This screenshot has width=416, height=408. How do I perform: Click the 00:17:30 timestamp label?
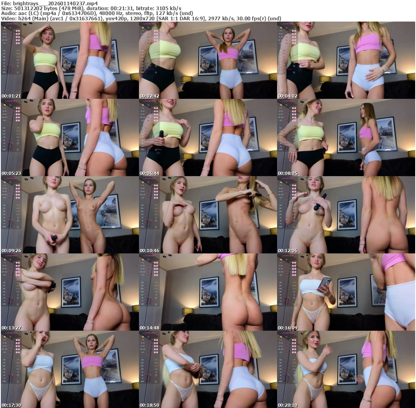[x=11, y=405]
